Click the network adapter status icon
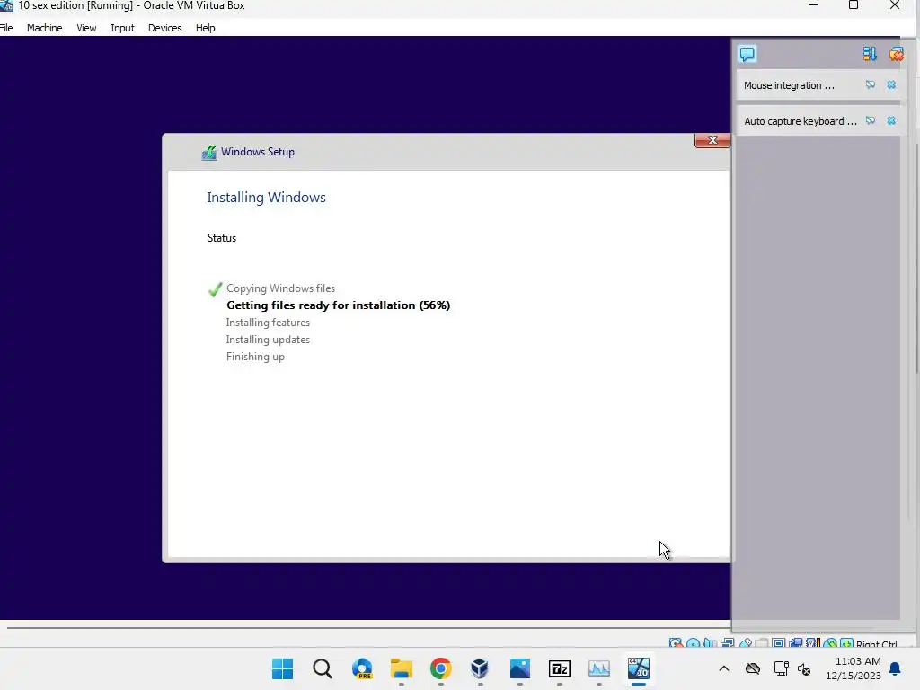Screen dimensions: 920x690 pyautogui.click(x=728, y=643)
